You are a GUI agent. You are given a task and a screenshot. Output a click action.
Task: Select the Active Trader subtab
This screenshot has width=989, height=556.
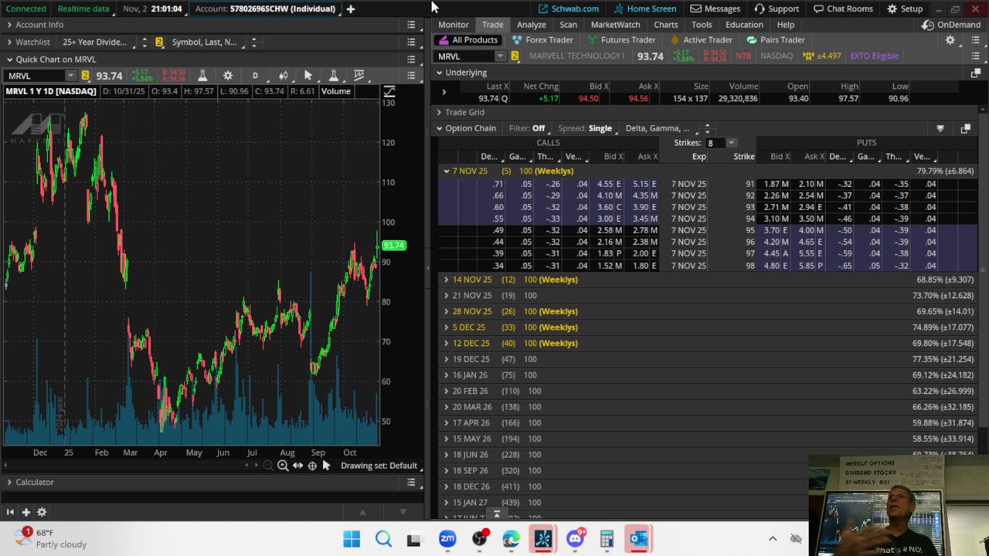(701, 40)
